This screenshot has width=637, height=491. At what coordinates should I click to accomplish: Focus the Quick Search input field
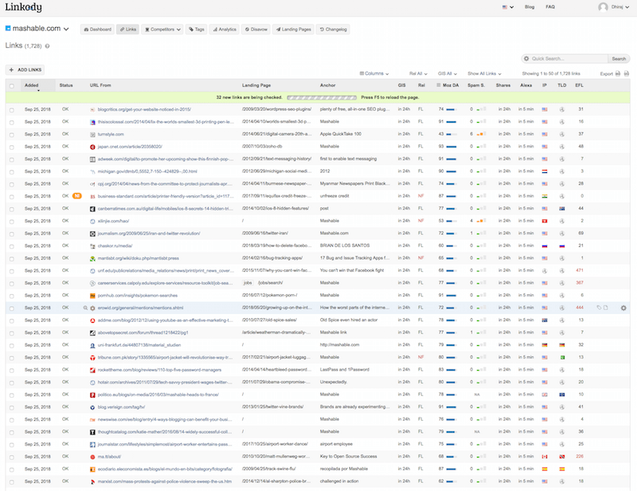(x=569, y=58)
